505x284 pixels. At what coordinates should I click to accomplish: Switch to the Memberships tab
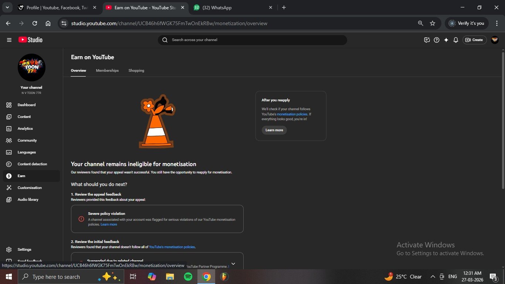(x=107, y=71)
